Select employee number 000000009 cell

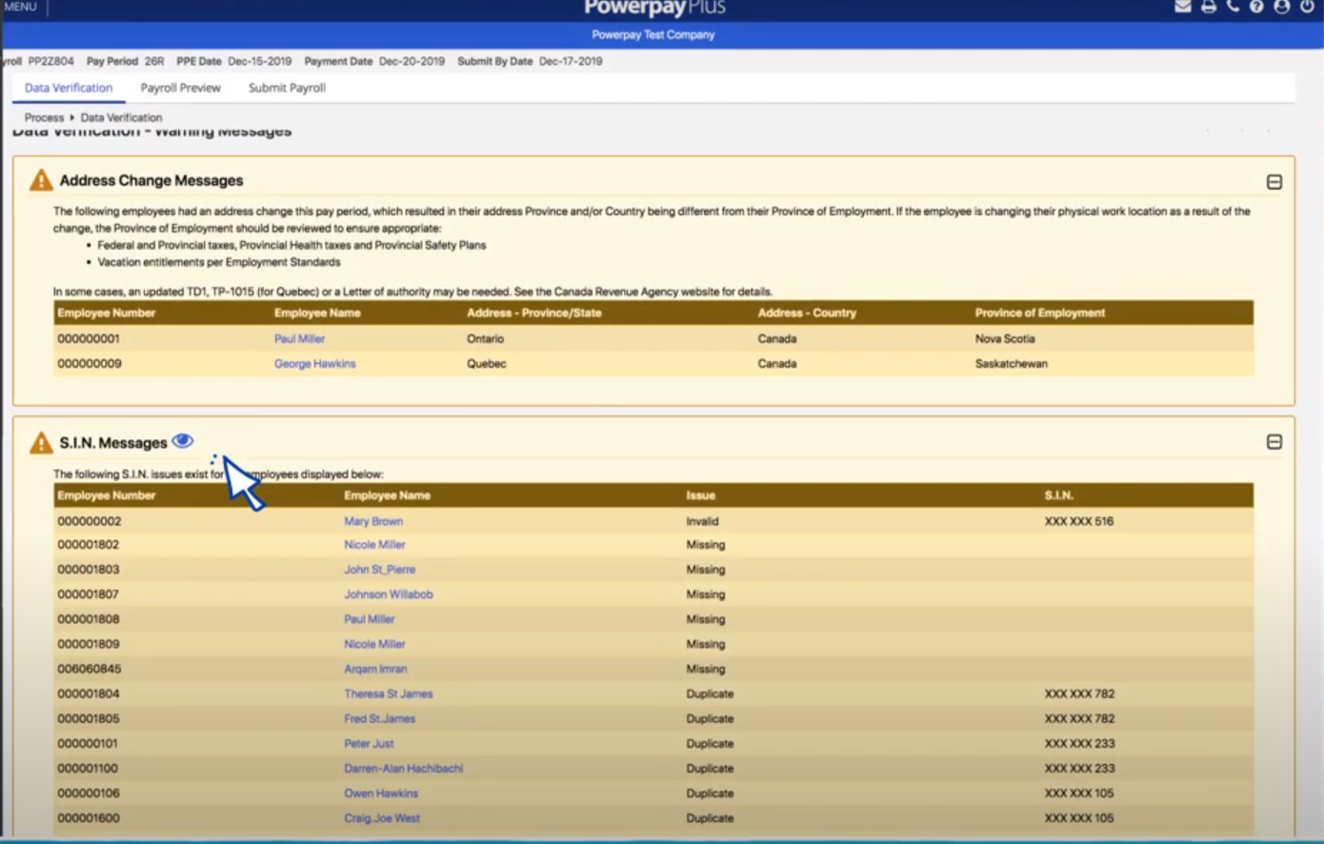(89, 363)
